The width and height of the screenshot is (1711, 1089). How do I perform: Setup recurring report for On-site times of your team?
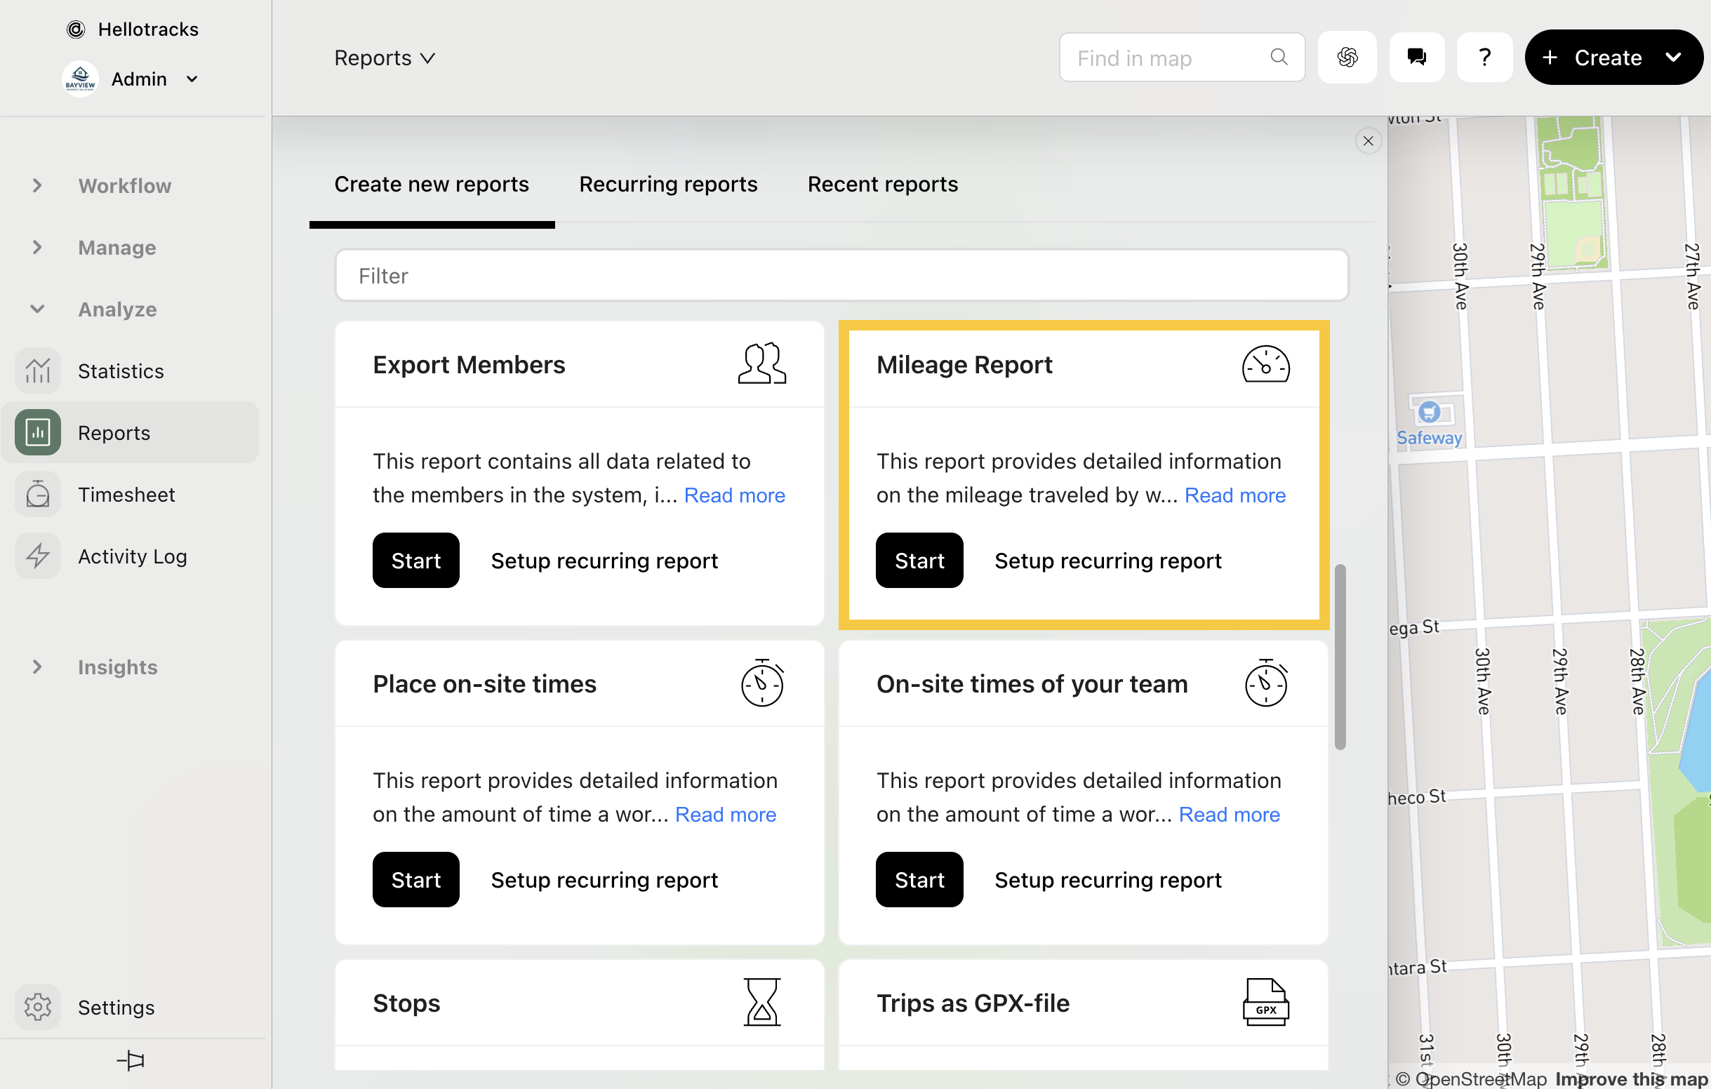point(1107,879)
